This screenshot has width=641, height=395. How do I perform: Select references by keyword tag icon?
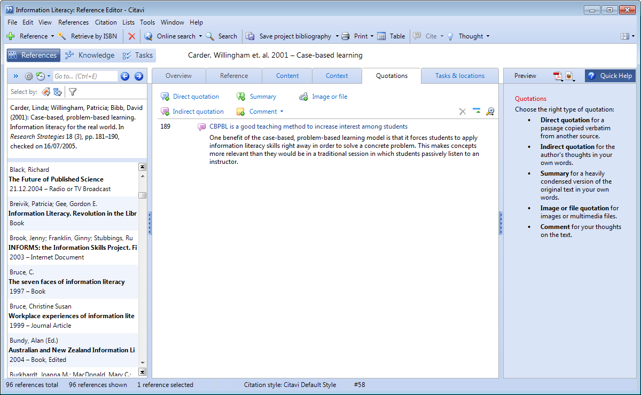click(46, 92)
